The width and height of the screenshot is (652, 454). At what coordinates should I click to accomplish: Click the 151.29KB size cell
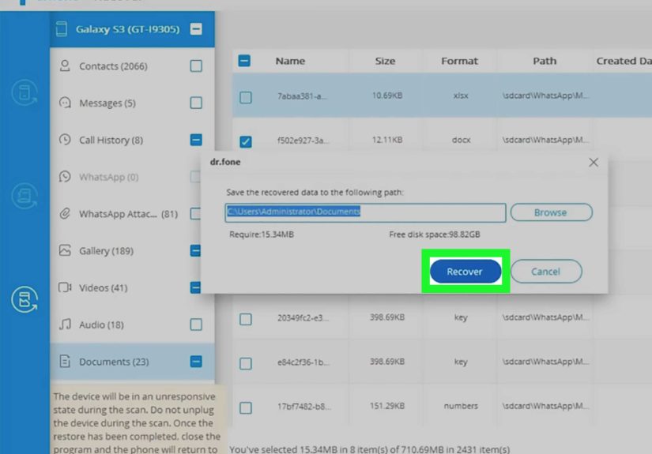pos(387,407)
